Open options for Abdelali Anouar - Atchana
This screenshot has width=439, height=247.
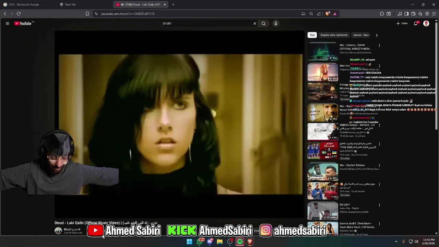(x=379, y=125)
